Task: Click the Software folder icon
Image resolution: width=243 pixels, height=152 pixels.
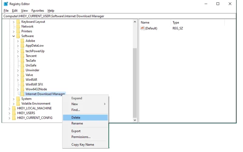Action: [18, 36]
